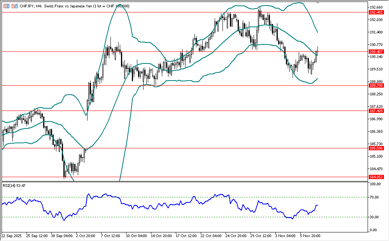Select the 190.407 red price label
The height and width of the screenshot is (241, 389).
pyautogui.click(x=375, y=51)
